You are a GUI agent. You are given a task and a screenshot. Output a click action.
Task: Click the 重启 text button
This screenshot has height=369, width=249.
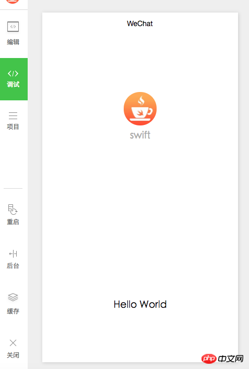click(x=13, y=222)
